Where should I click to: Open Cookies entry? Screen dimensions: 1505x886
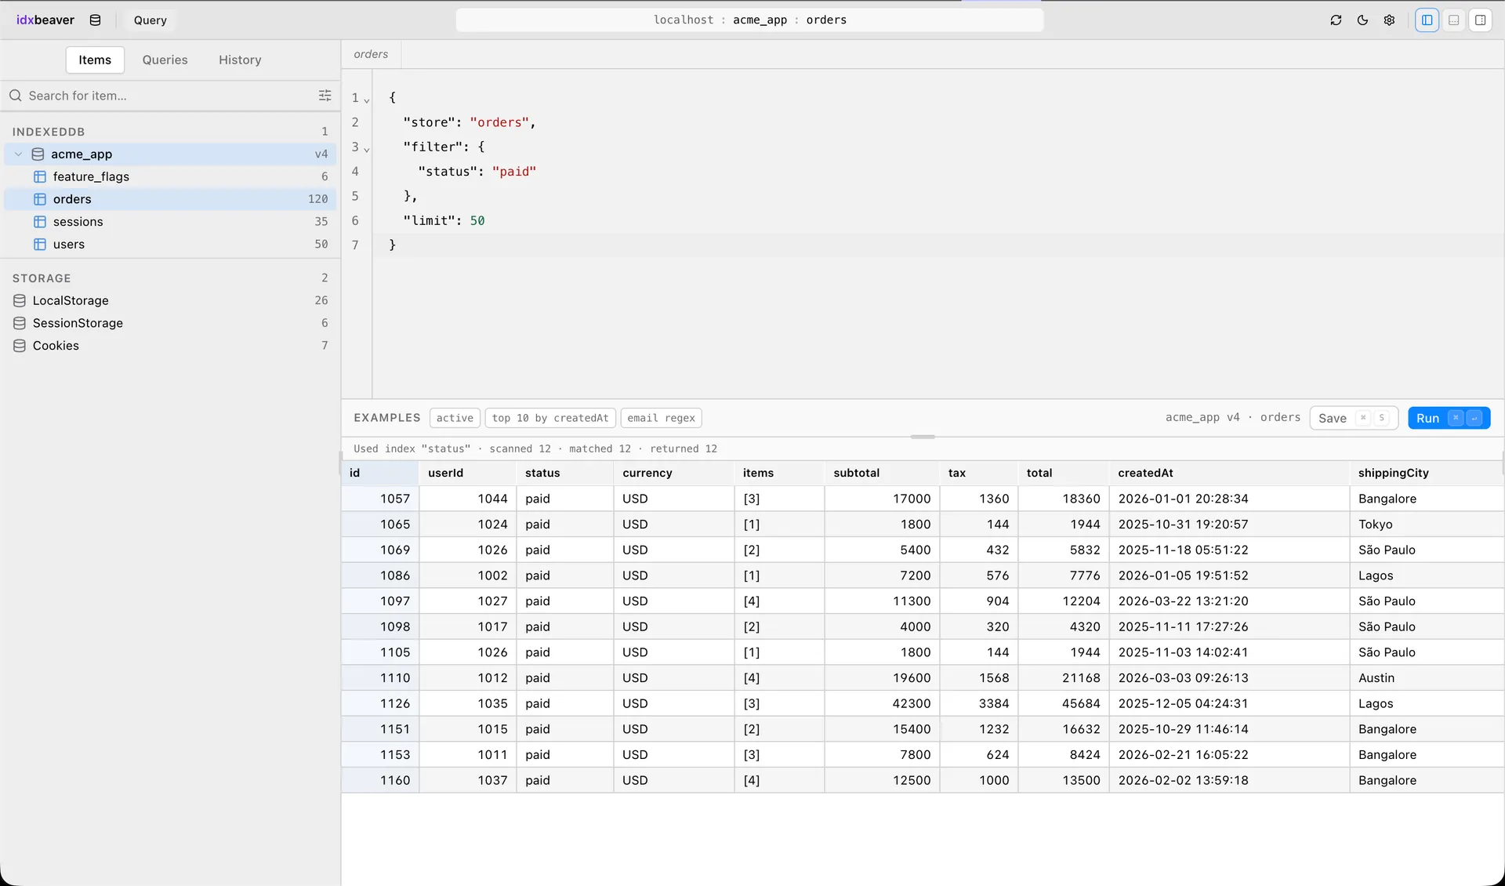171,346
